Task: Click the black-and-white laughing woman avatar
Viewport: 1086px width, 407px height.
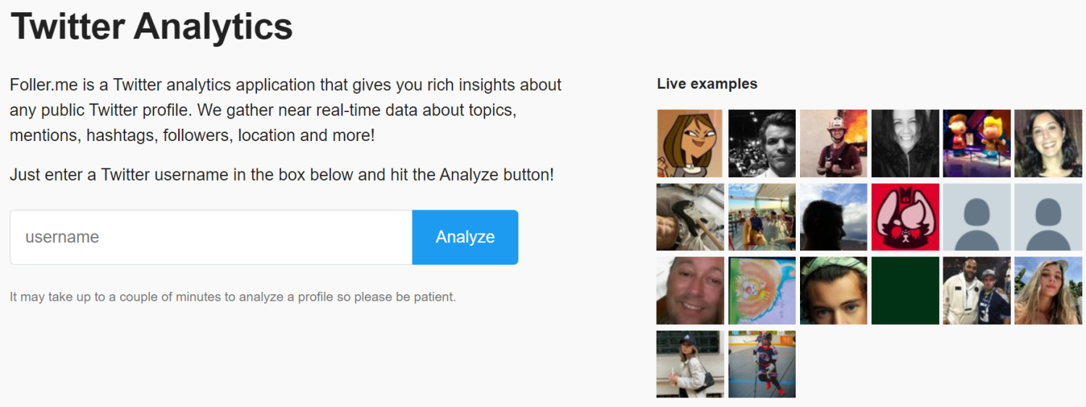Action: [x=905, y=143]
